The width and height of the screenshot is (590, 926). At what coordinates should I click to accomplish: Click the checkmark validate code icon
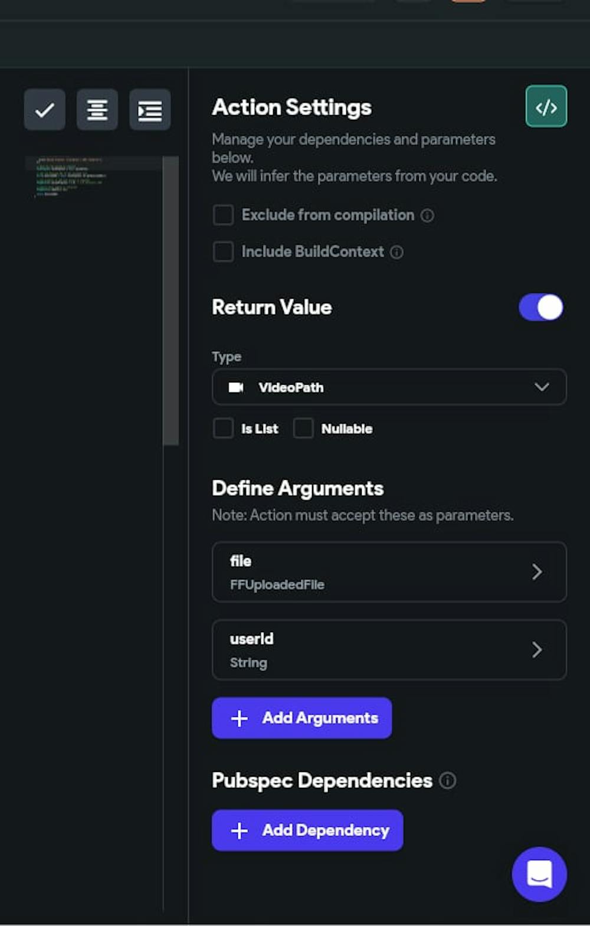[44, 110]
